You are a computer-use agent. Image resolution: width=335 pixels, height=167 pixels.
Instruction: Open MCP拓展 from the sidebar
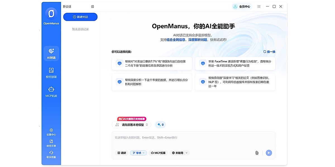coord(51,91)
